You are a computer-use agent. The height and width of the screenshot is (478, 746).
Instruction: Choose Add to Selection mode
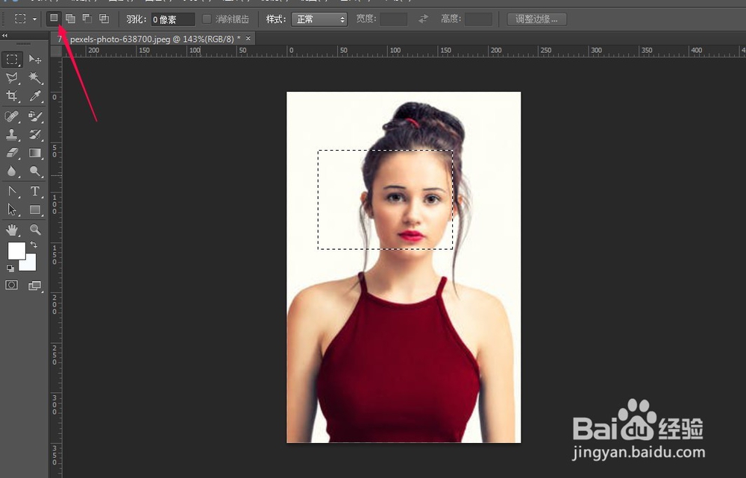70,19
